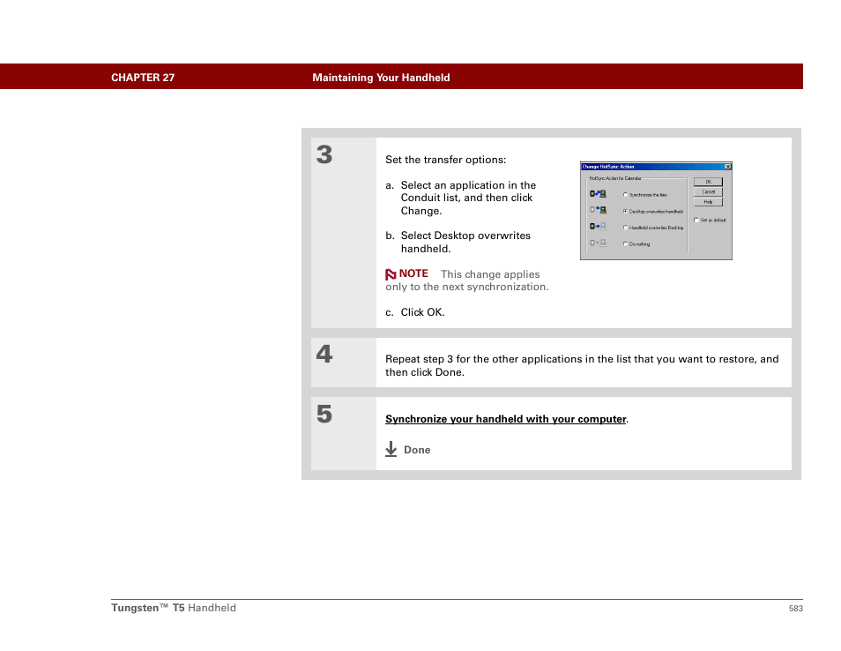Click the Handheld overwrites Desktop arrow icon
Viewport: 841px width, 651px height.
[x=598, y=227]
